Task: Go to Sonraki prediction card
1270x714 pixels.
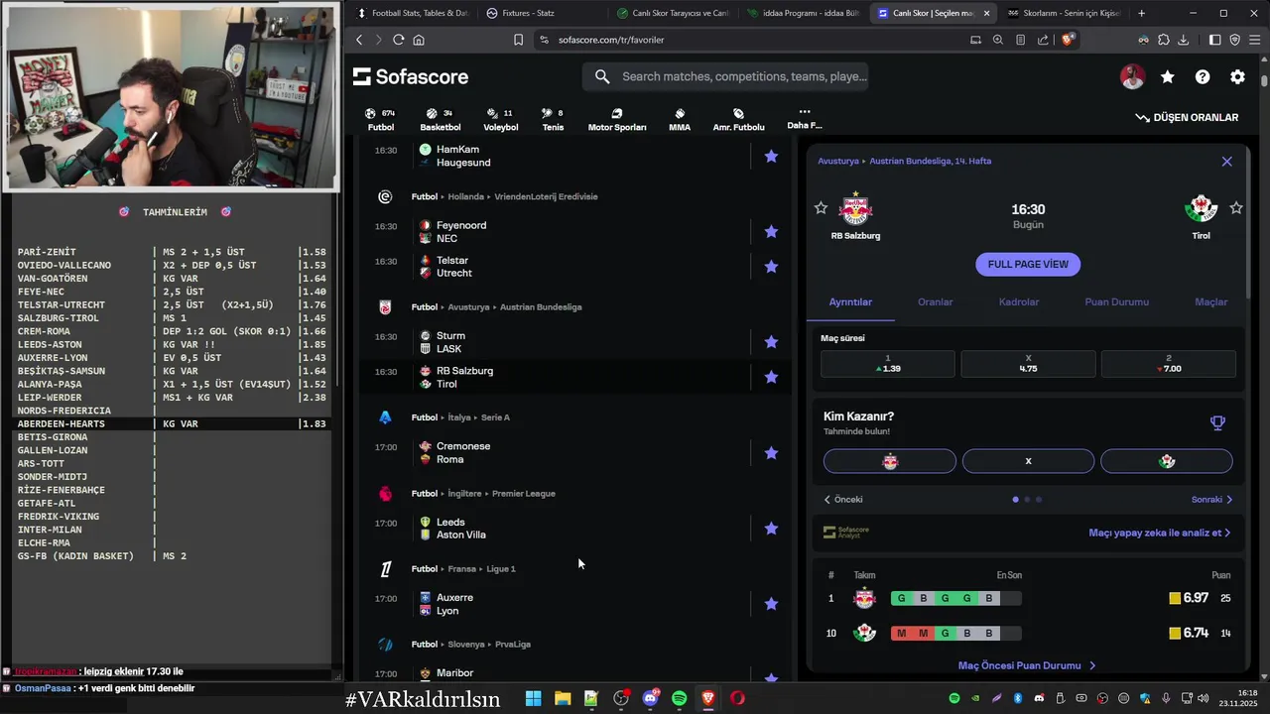Action: [x=1212, y=500]
